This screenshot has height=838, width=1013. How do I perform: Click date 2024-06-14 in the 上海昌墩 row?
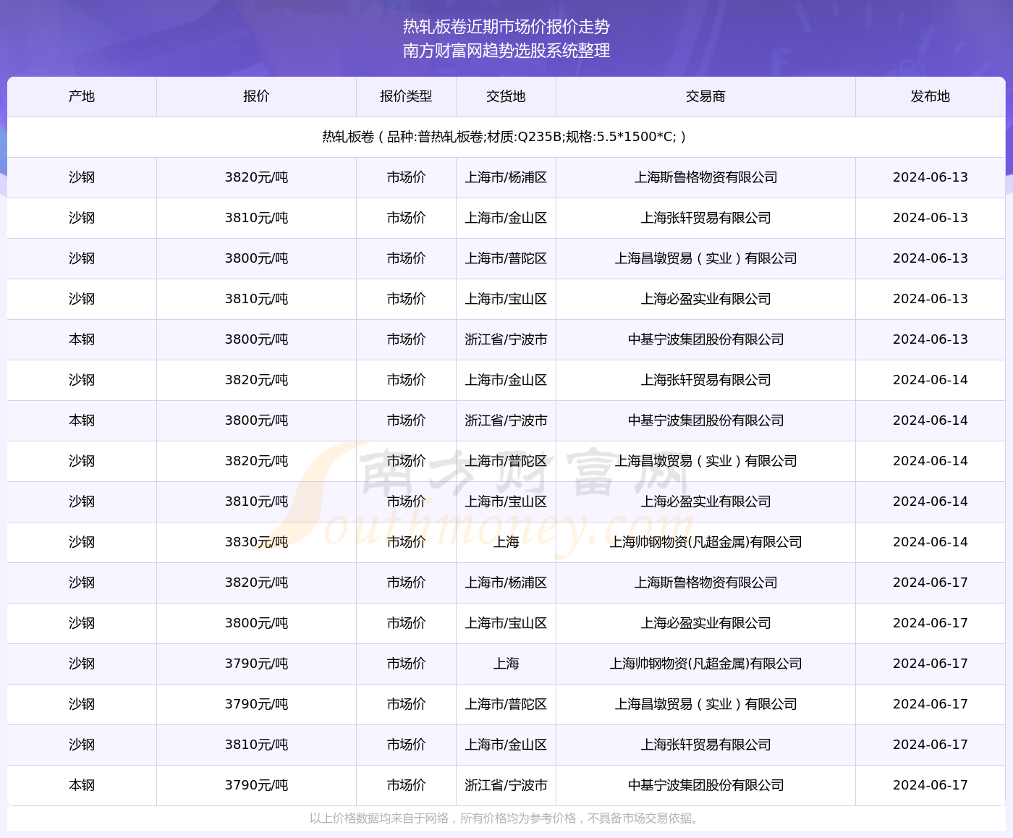(x=930, y=461)
